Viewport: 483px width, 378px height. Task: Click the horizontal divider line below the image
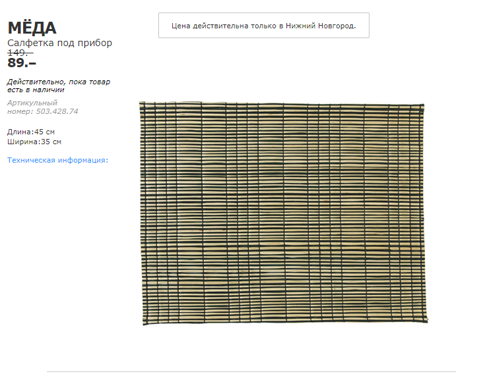tap(251, 372)
